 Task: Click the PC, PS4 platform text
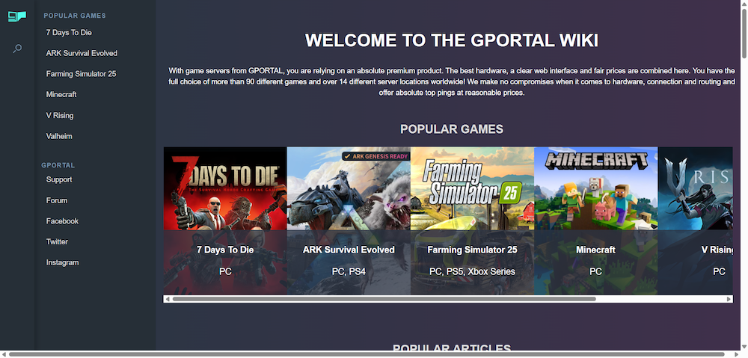coord(349,271)
